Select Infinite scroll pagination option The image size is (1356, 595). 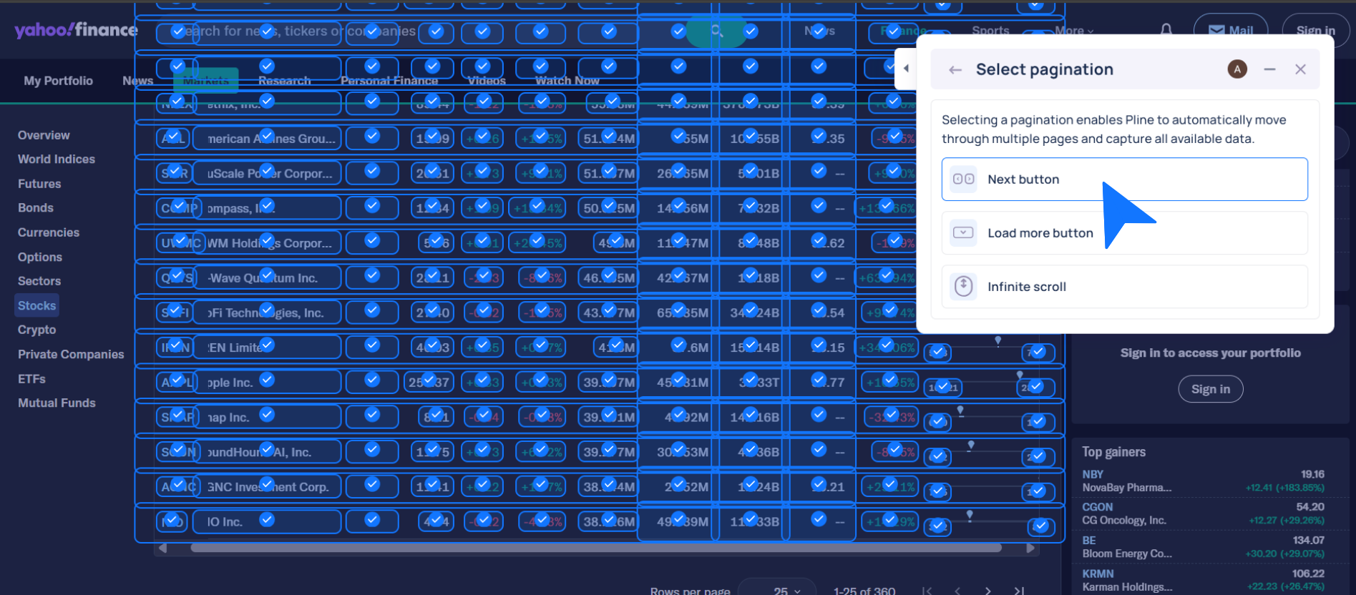(1123, 287)
